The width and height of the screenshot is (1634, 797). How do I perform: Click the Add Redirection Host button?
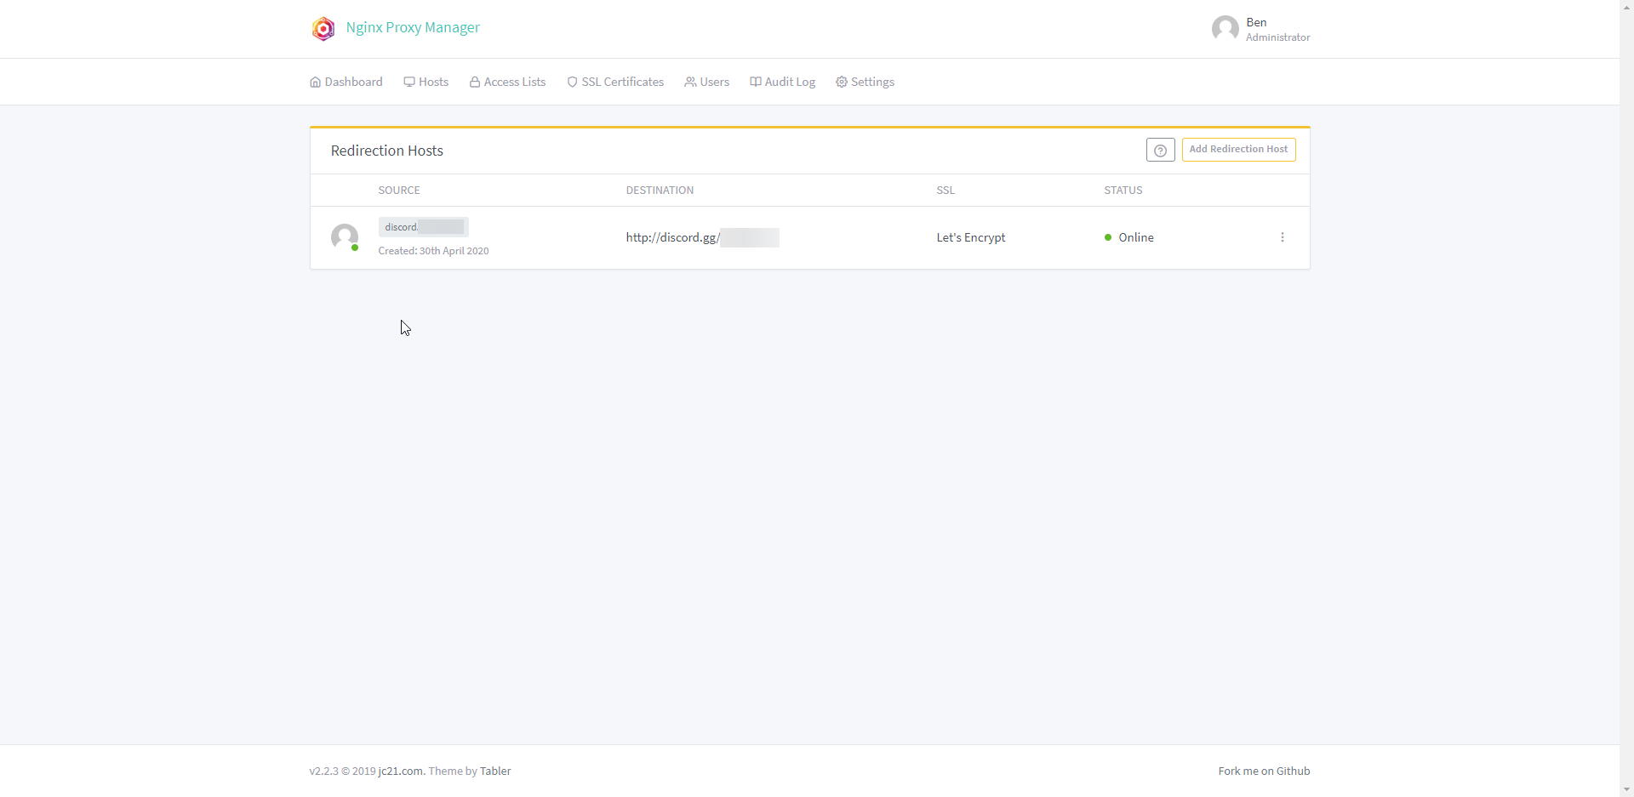[x=1238, y=149]
